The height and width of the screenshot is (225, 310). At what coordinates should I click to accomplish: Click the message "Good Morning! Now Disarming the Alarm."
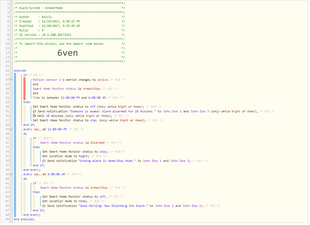click(x=113, y=206)
